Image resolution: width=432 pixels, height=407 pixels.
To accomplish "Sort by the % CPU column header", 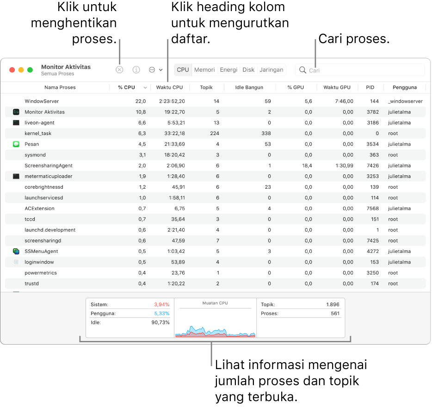I will point(126,87).
